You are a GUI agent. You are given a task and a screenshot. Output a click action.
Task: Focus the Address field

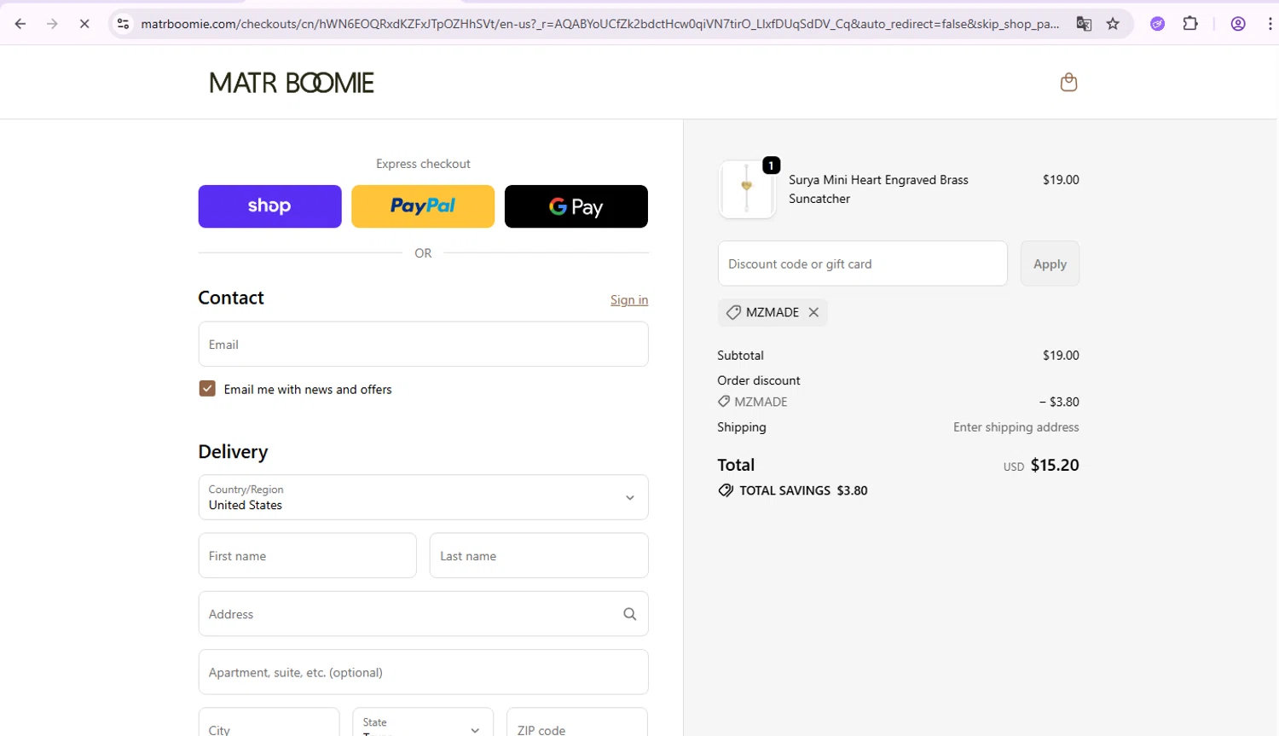423,614
